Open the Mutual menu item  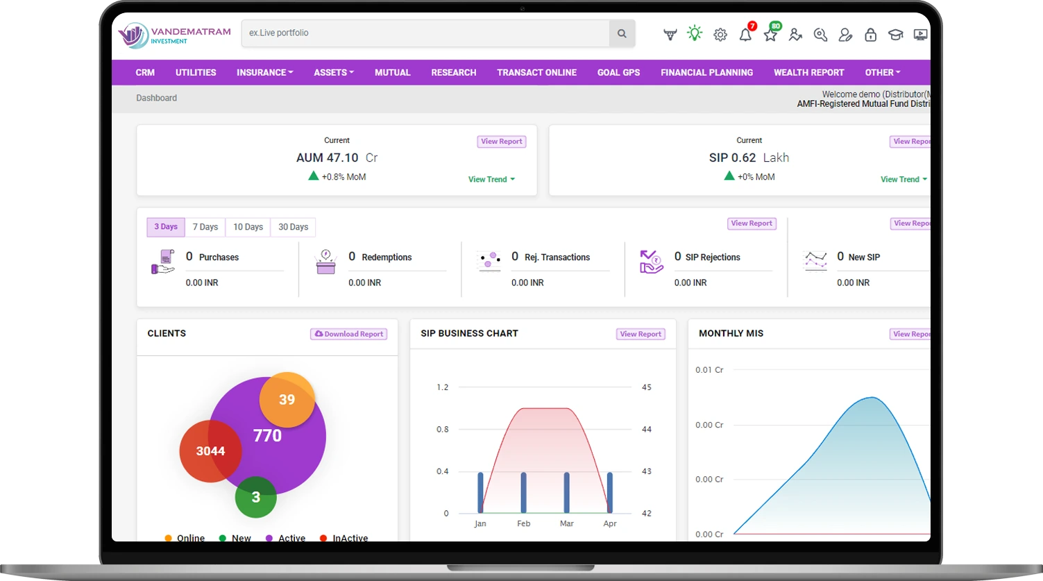click(393, 72)
